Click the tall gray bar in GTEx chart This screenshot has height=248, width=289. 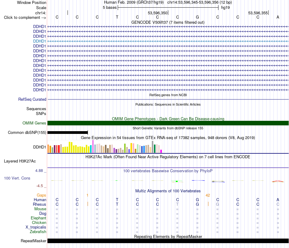pos(152,147)
